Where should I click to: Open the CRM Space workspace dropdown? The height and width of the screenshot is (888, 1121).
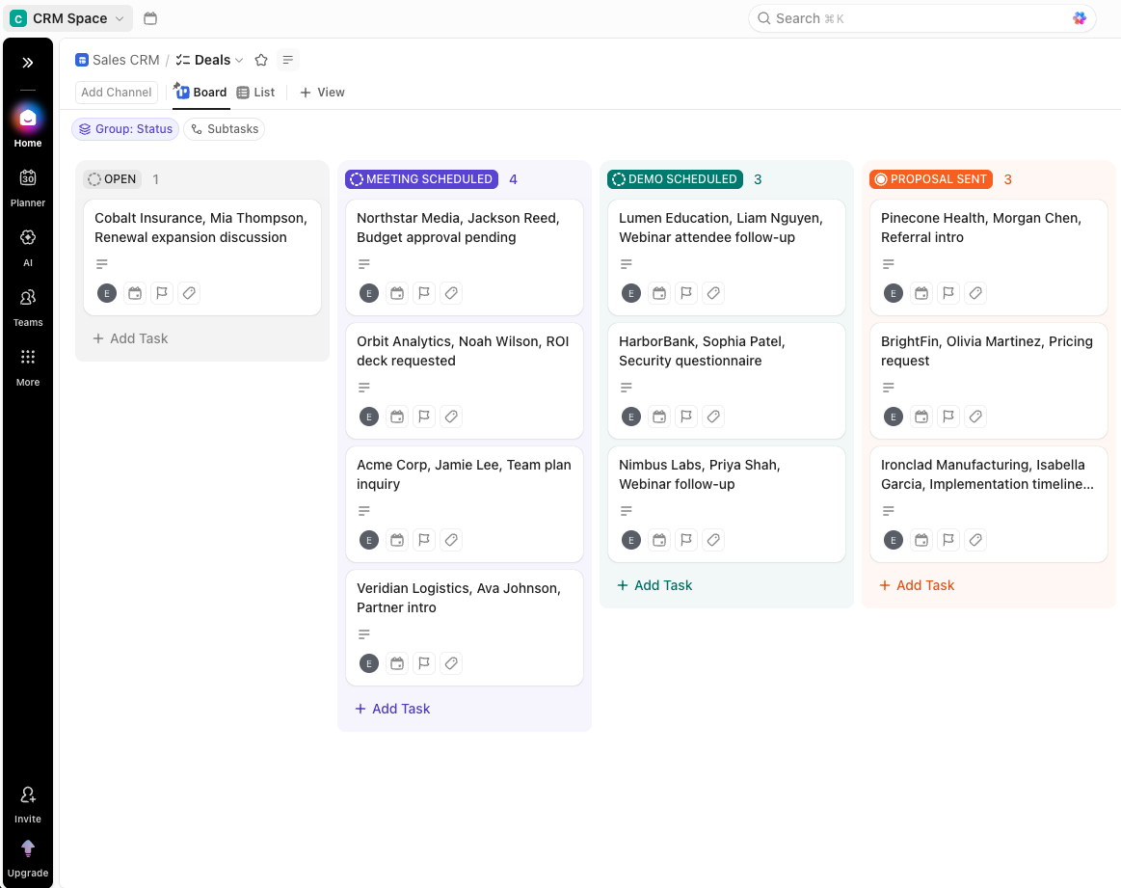(x=67, y=18)
